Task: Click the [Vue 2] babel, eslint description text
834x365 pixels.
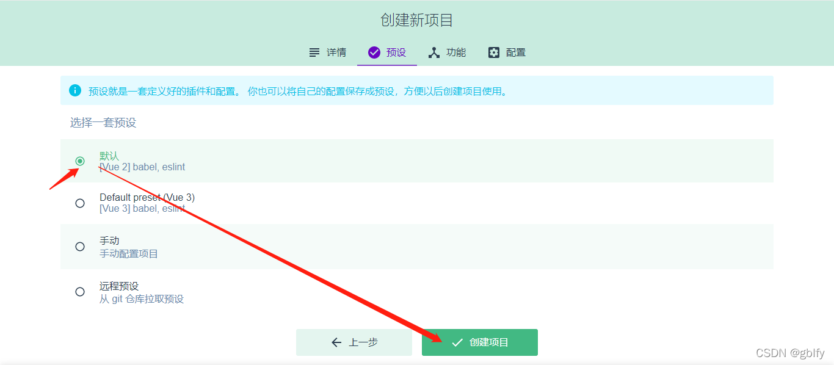Action: coord(142,167)
